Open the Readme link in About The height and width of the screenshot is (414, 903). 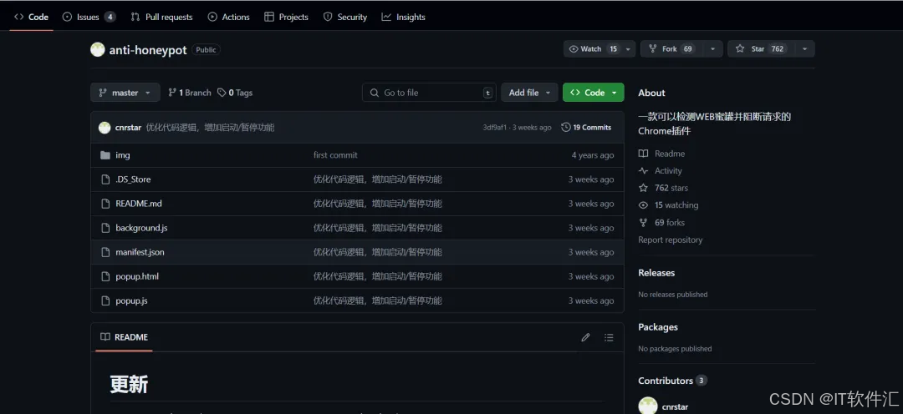point(661,154)
